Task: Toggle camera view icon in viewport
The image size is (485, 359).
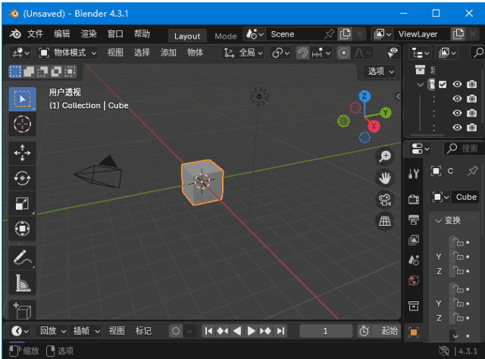Action: (x=385, y=200)
